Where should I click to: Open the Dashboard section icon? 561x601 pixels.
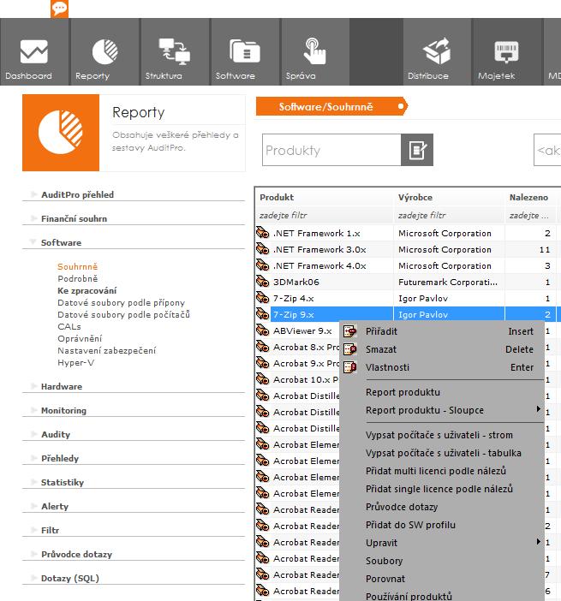click(x=34, y=51)
